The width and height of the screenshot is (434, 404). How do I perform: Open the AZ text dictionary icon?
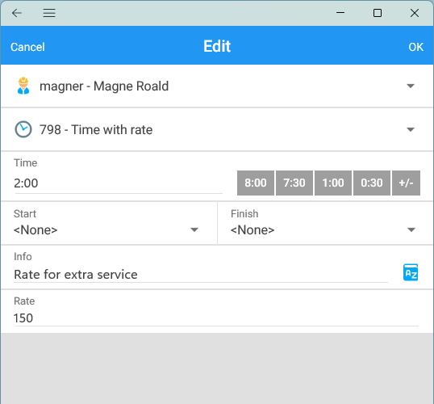(411, 272)
